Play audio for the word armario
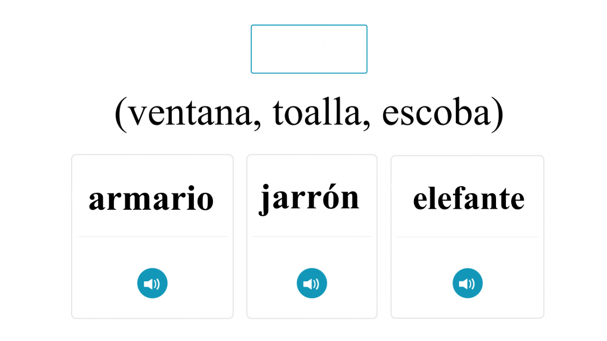The image size is (607, 341). click(x=152, y=283)
